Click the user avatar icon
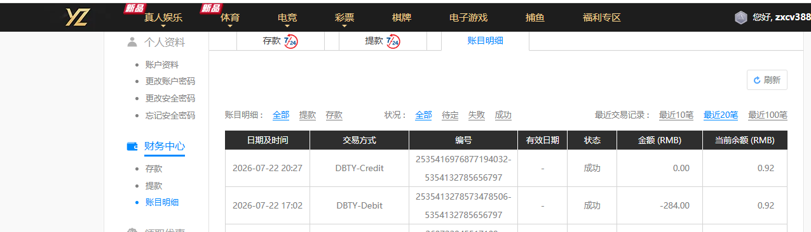811x232 pixels. [740, 18]
